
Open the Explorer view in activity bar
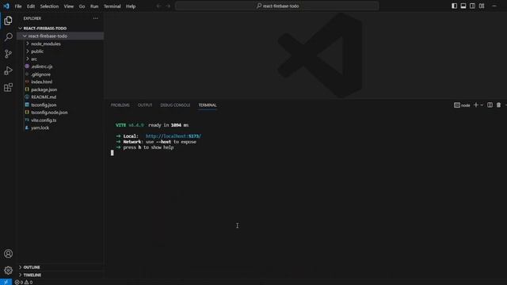click(8, 21)
